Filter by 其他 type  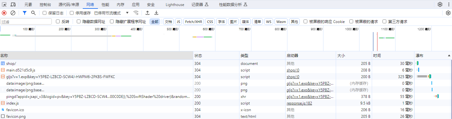coord(294,21)
